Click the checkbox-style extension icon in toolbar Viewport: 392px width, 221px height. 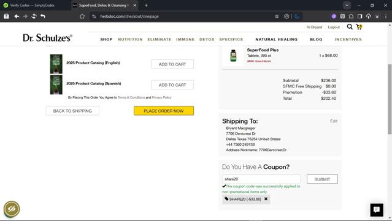pyautogui.click(x=342, y=16)
